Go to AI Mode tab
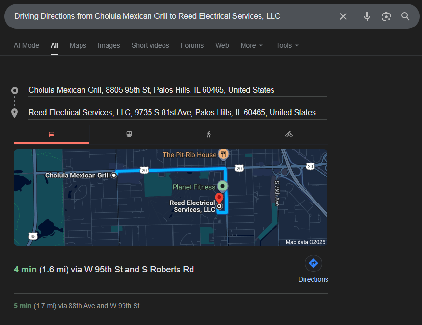 coord(26,45)
